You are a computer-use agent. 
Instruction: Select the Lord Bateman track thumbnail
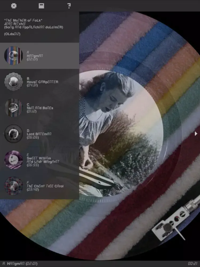[13, 134]
